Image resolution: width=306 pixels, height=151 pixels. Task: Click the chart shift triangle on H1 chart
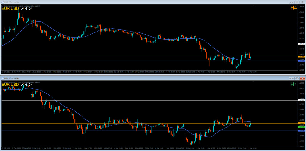click(253, 81)
